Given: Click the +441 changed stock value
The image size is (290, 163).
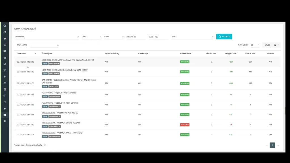Looking at the screenshot, I should (x=231, y=72).
